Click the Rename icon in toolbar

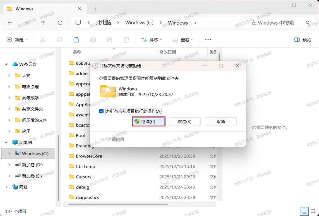point(93,40)
